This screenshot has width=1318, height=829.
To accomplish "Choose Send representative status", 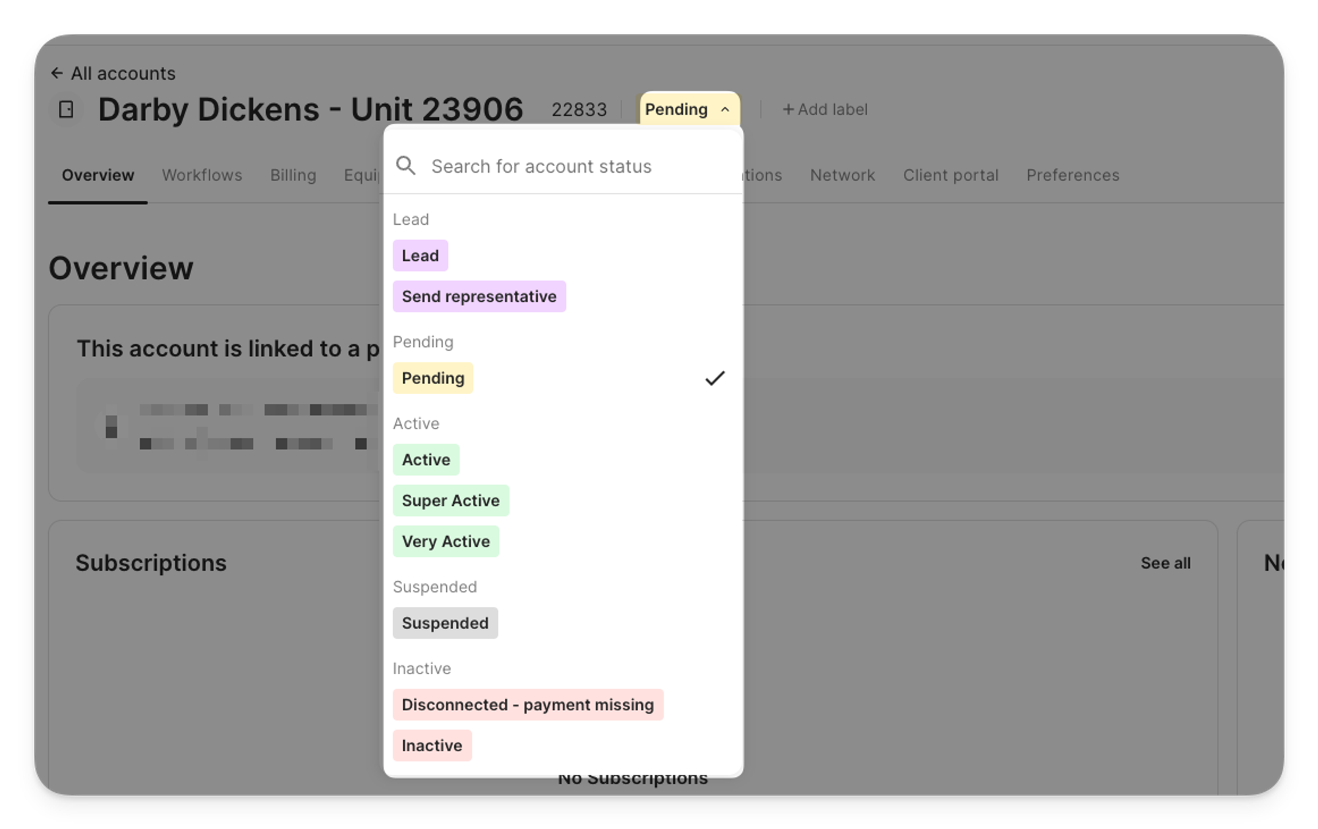I will pos(479,297).
